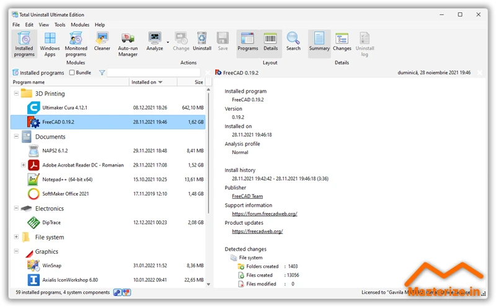Viewport: 496px width, 307px height.
Task: Click the Installed programs panel label
Action: pos(42,72)
